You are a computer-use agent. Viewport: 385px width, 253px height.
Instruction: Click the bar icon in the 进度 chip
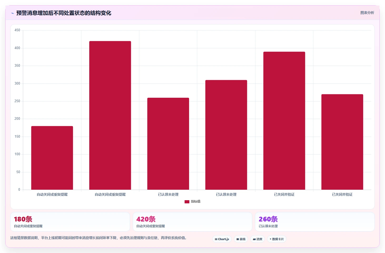(254, 239)
